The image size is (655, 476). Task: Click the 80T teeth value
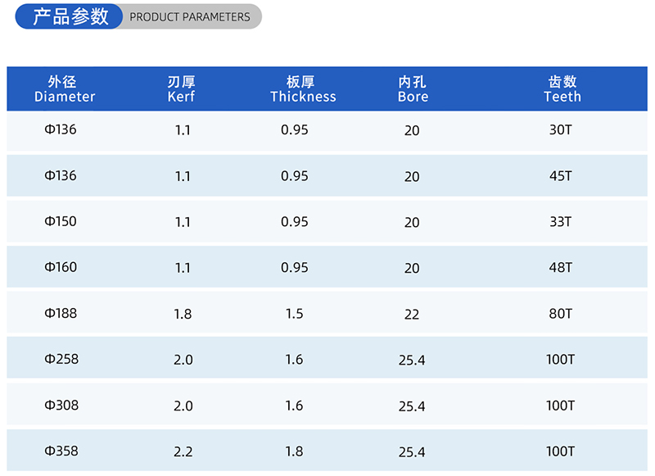click(561, 314)
